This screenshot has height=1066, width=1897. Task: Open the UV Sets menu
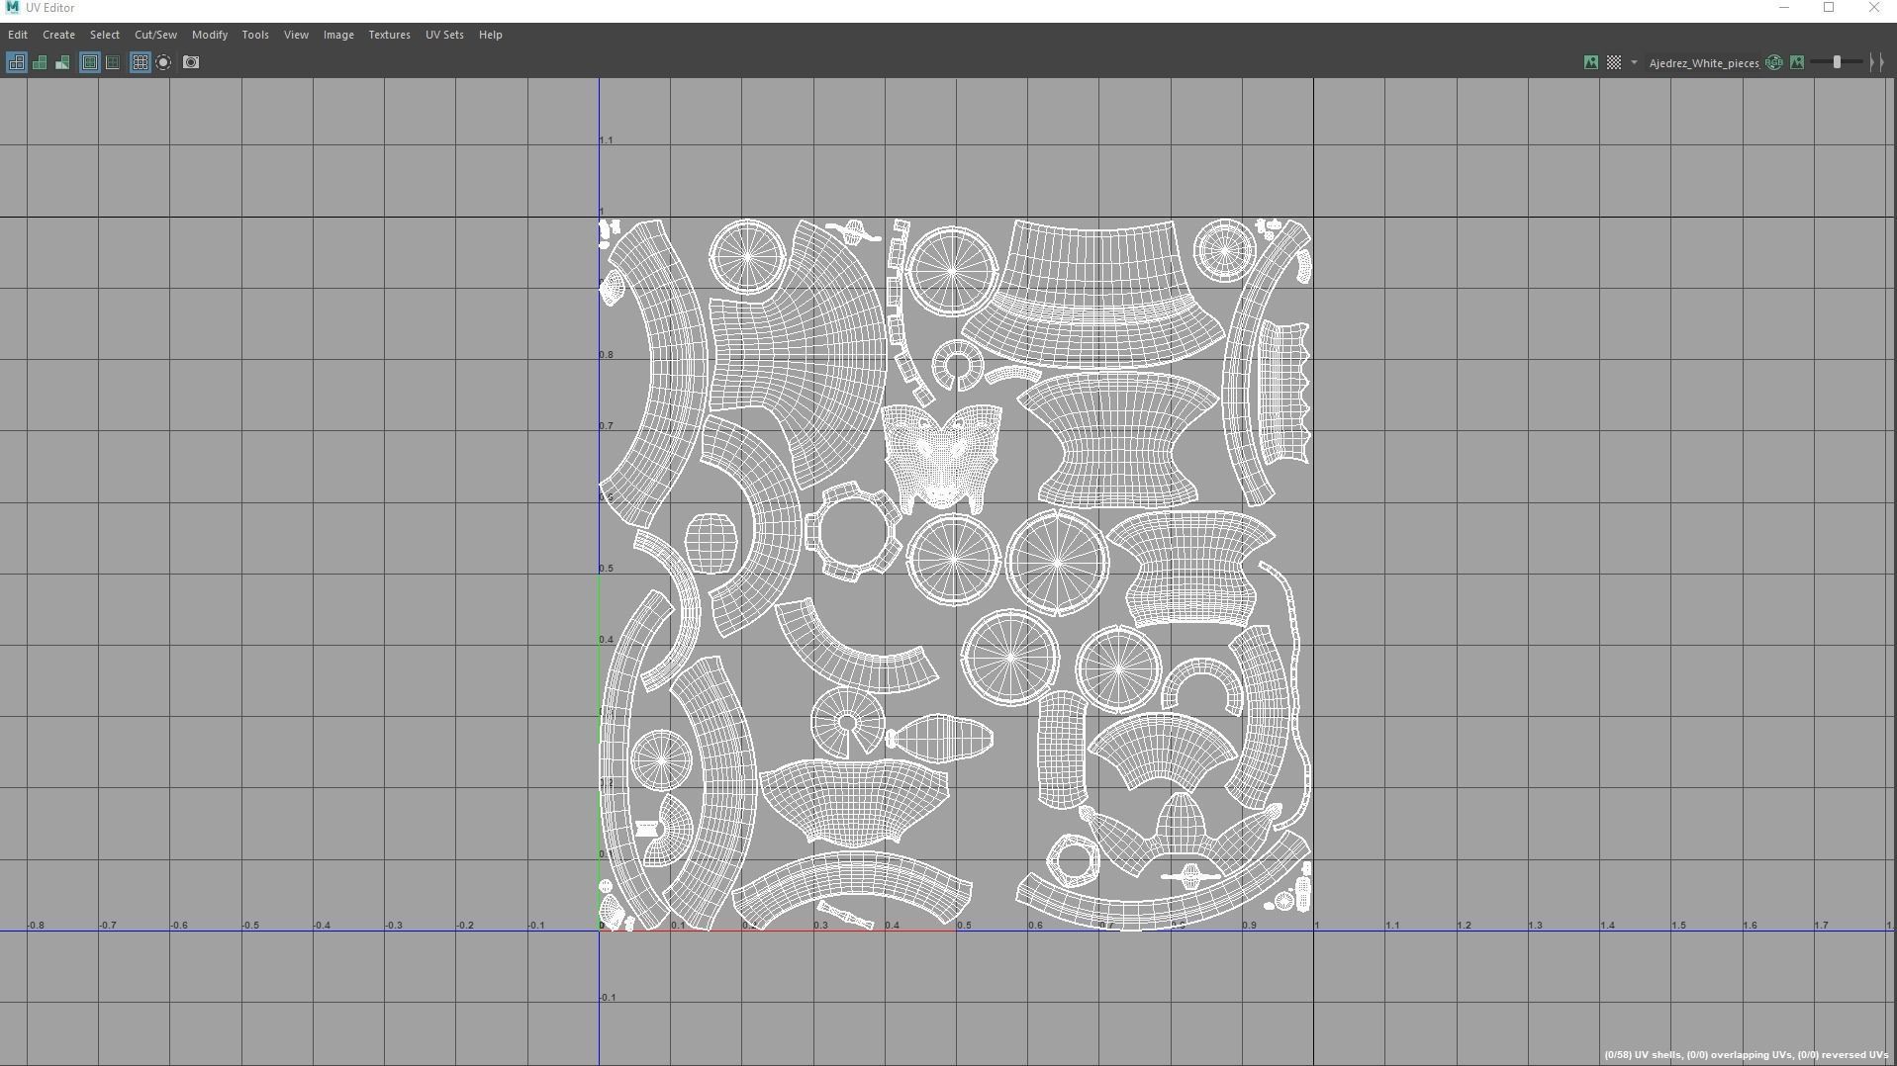click(444, 35)
